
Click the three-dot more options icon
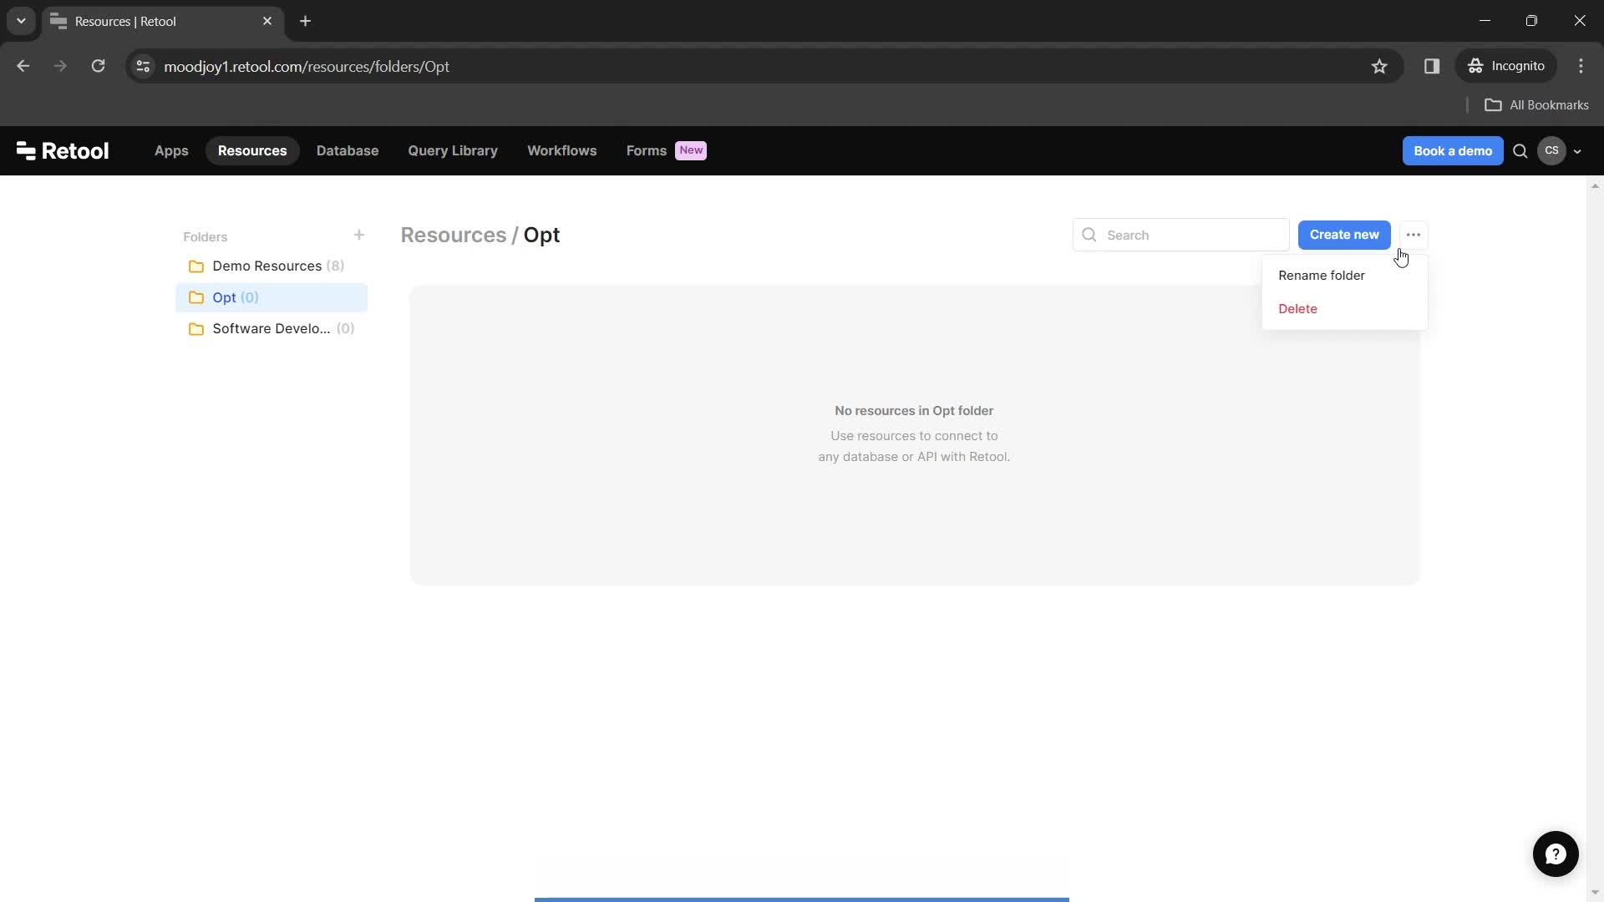pos(1414,235)
